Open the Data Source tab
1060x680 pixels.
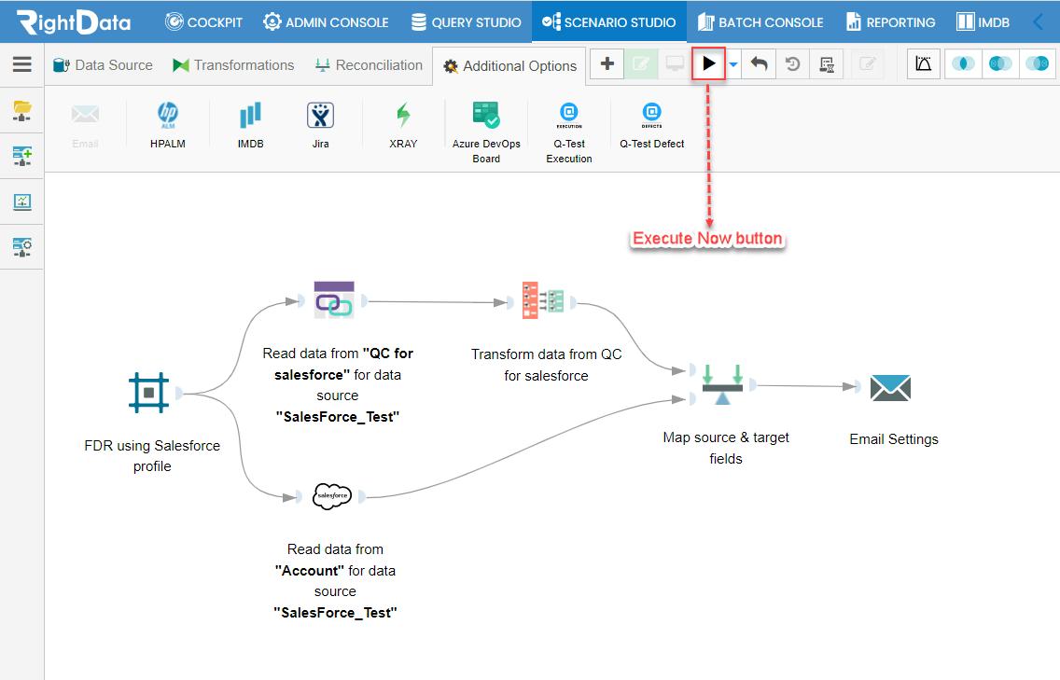(103, 65)
